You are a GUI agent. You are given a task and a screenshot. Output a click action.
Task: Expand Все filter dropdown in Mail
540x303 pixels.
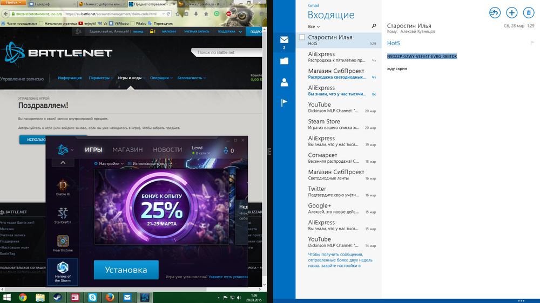click(314, 26)
